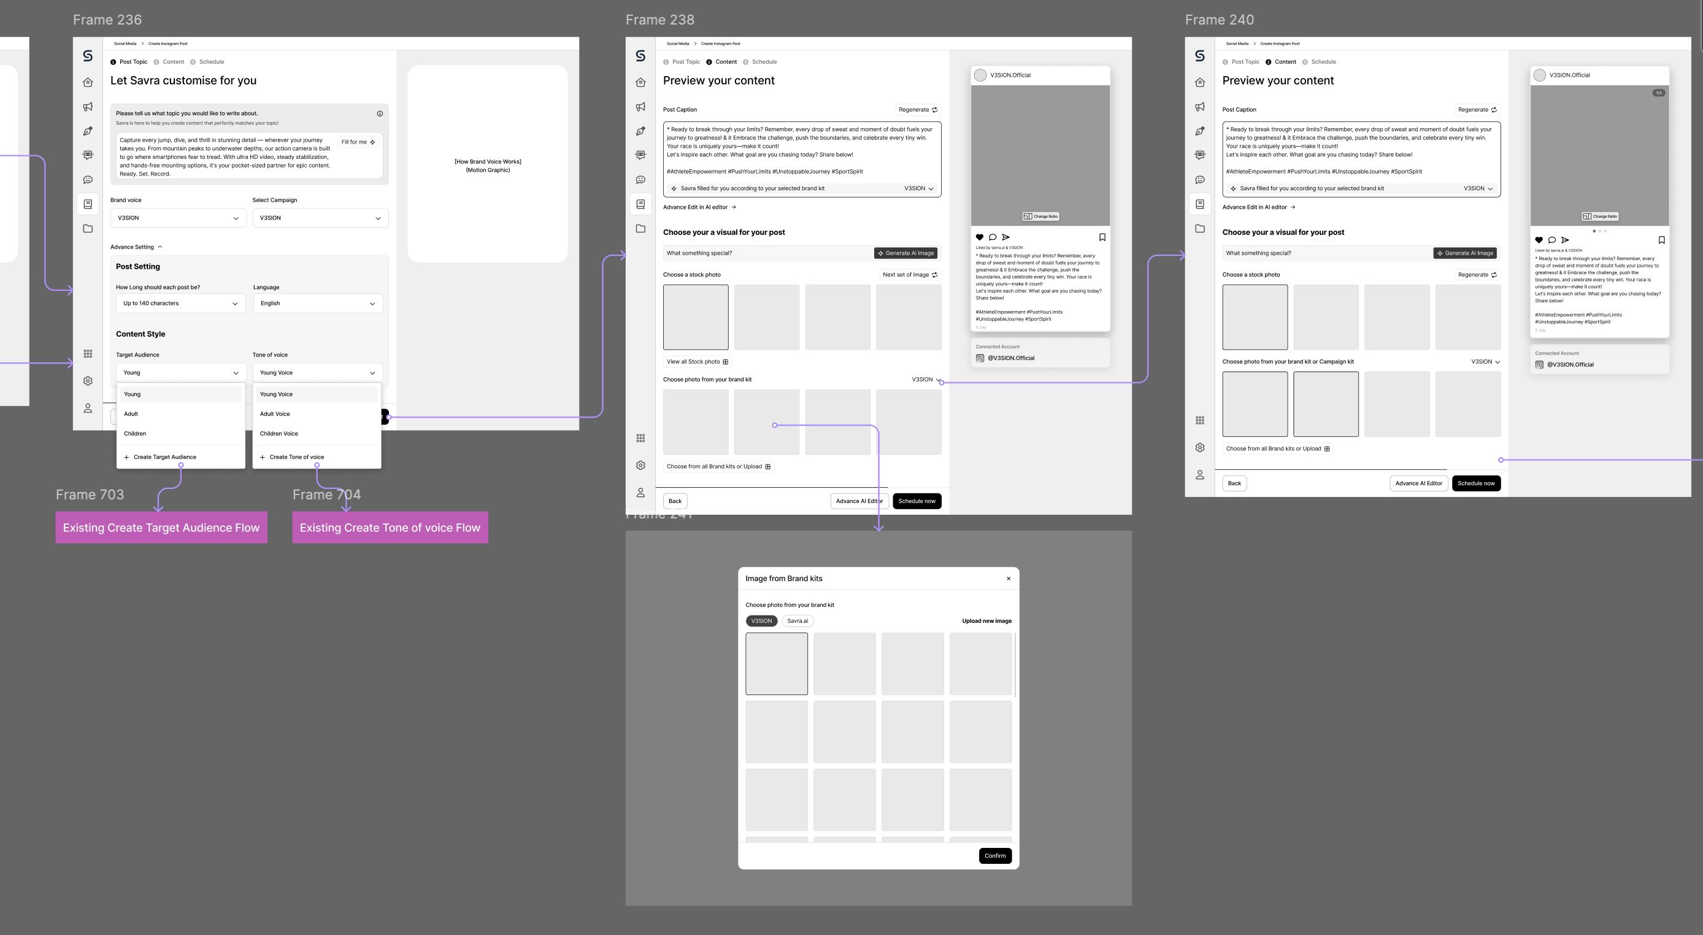The height and width of the screenshot is (935, 1703).
Task: Click Back button in Frame 240
Action: click(x=1234, y=483)
